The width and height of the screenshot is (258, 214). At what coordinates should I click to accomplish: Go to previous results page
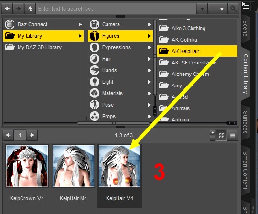[8, 135]
